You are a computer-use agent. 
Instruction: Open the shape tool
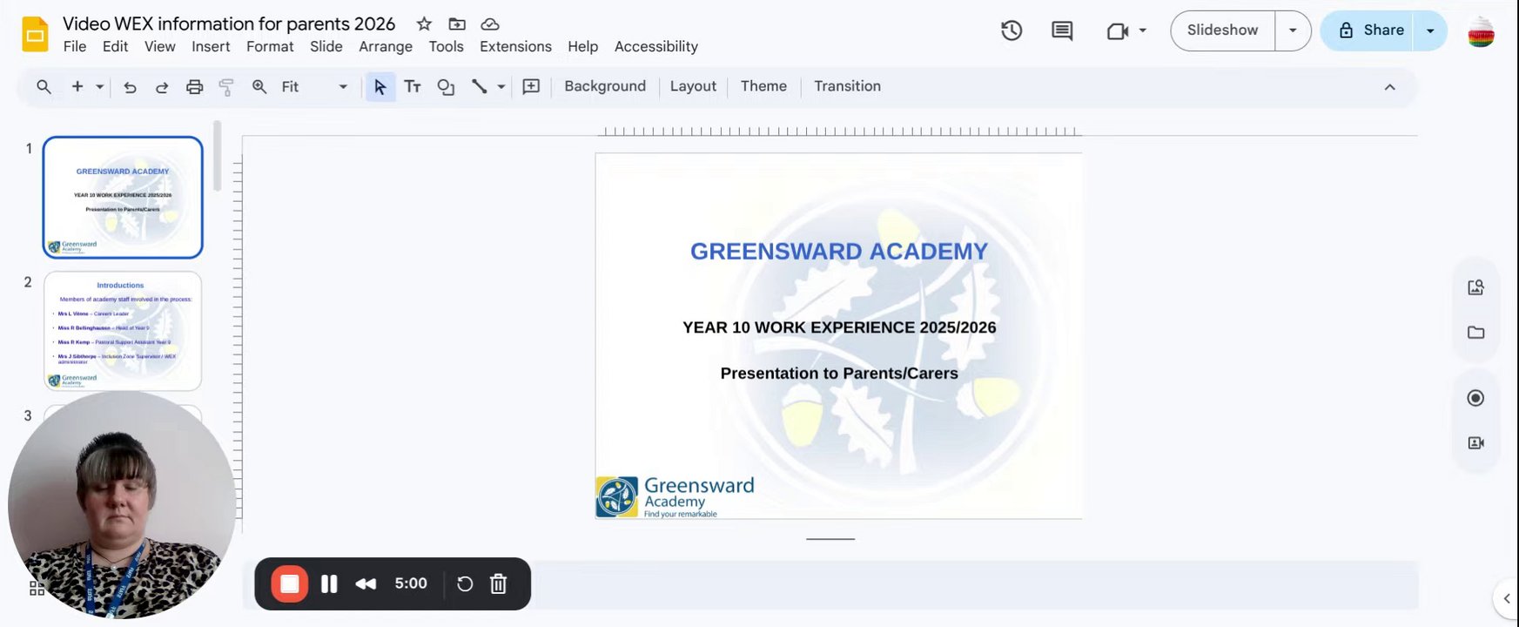[446, 86]
